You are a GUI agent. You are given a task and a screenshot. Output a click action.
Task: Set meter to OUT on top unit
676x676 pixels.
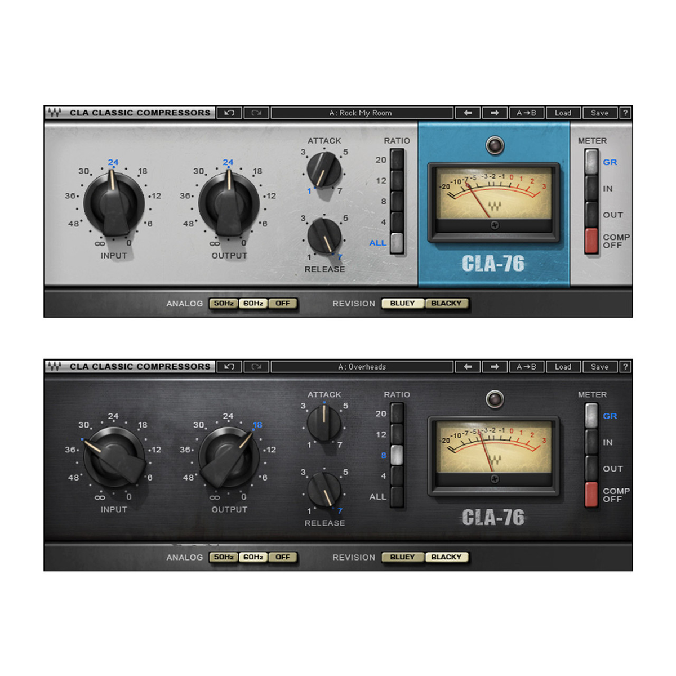coord(591,215)
